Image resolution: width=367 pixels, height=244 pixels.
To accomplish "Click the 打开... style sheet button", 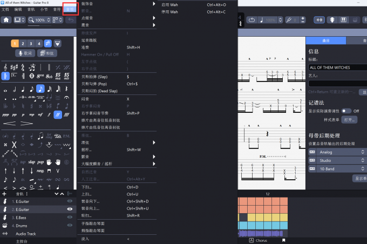I will pos(349,119).
